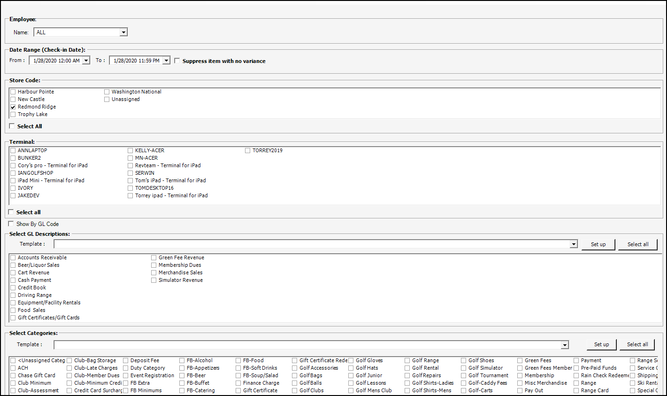Check the Finance Charge category

(238, 383)
